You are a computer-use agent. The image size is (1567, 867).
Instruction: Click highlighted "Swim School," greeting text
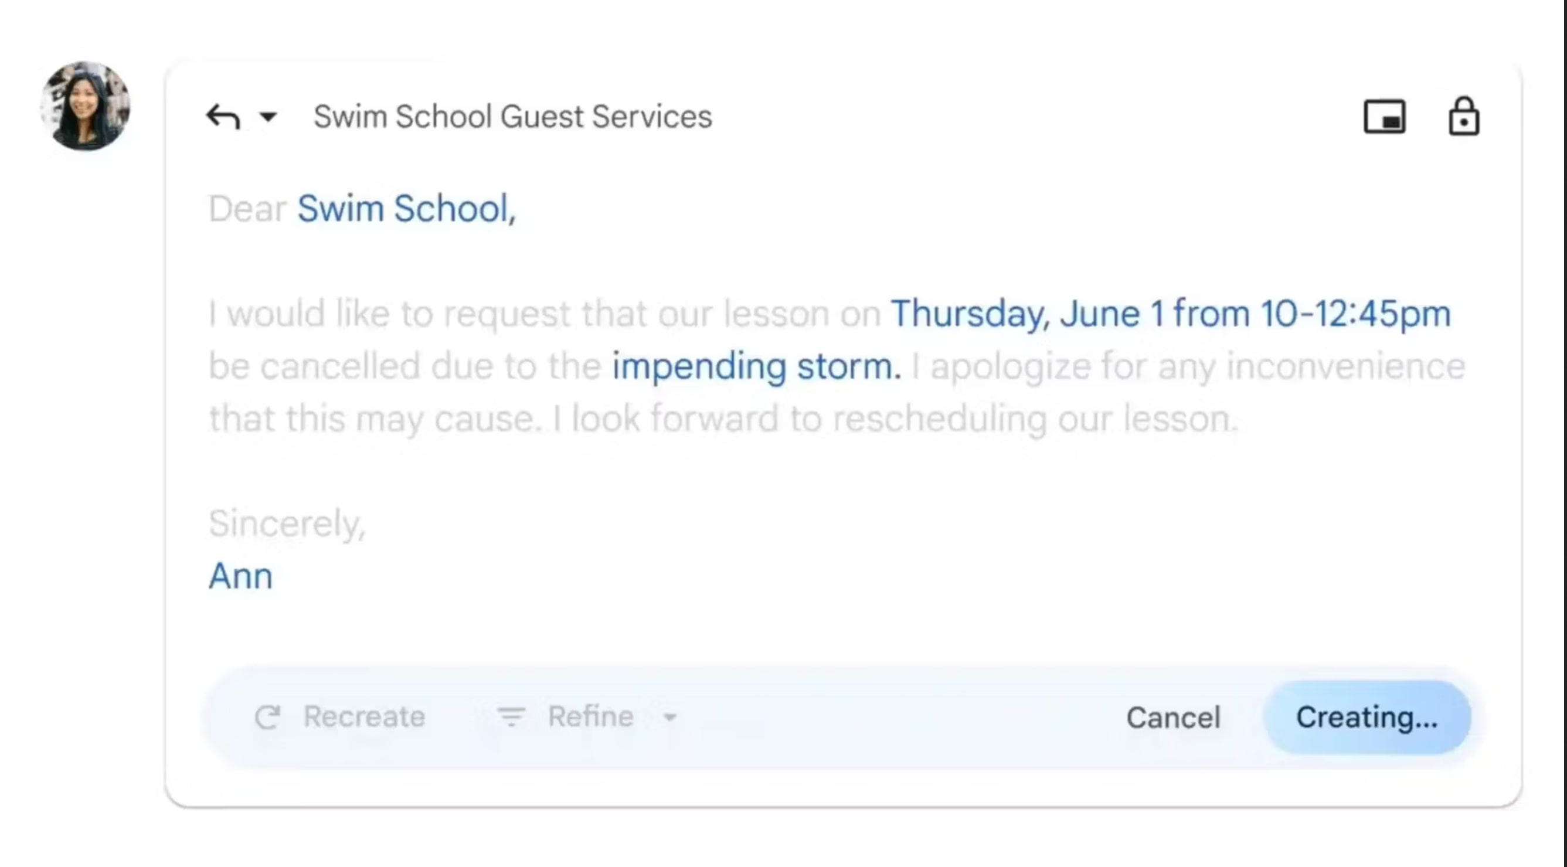coord(406,209)
